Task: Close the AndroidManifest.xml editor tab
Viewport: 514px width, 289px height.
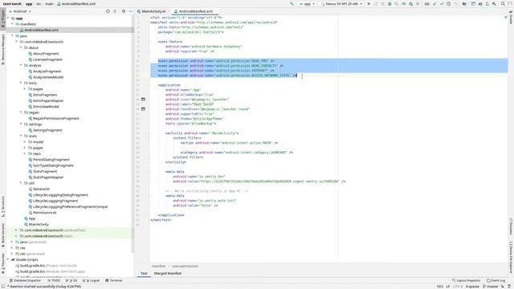Action: 215,11
